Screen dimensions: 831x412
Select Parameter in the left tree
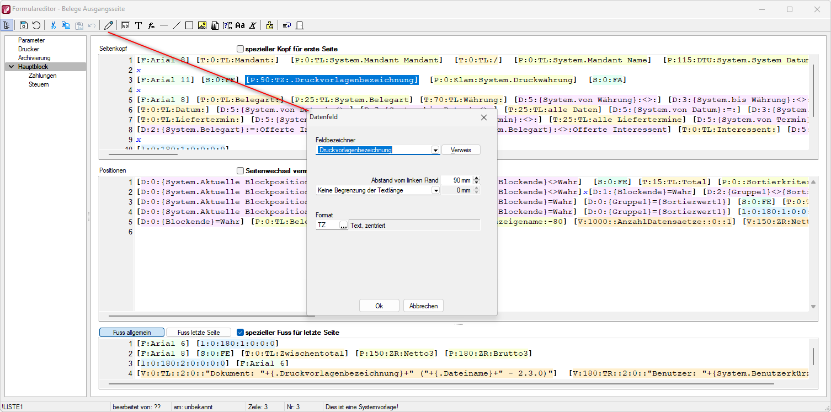point(31,40)
